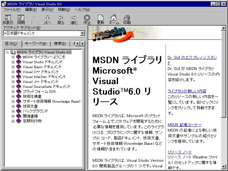Open the ライブラリの新しい内容 link
The width and height of the screenshot is (228, 171).
coord(187,91)
